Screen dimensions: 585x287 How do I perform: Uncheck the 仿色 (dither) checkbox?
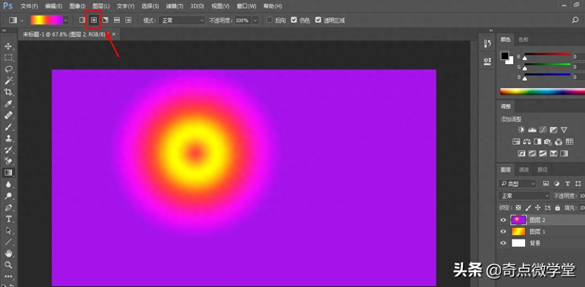click(294, 20)
